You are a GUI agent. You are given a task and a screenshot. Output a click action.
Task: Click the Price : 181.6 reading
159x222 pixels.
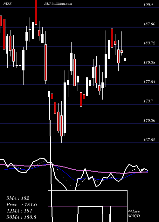click(22, 205)
